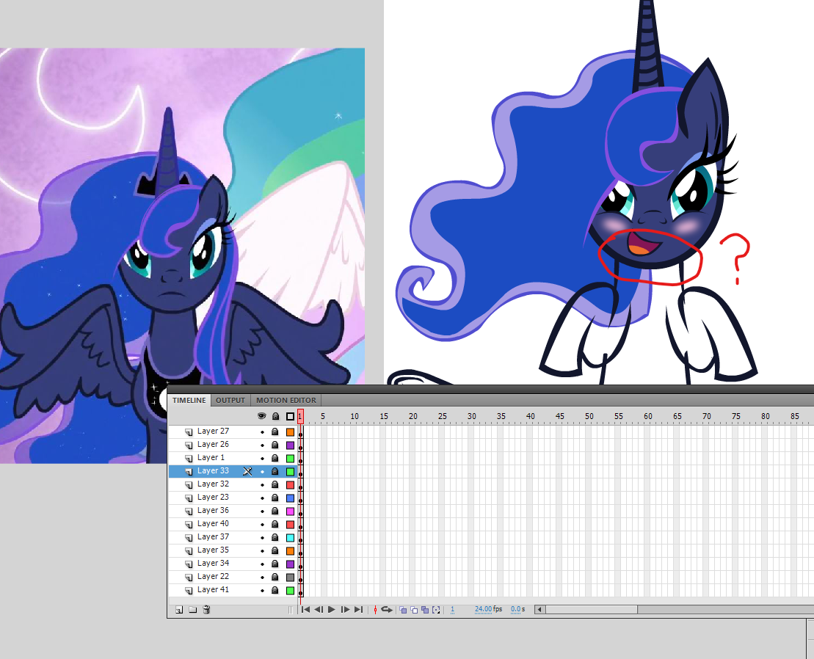Enable Onion Skin

click(403, 611)
